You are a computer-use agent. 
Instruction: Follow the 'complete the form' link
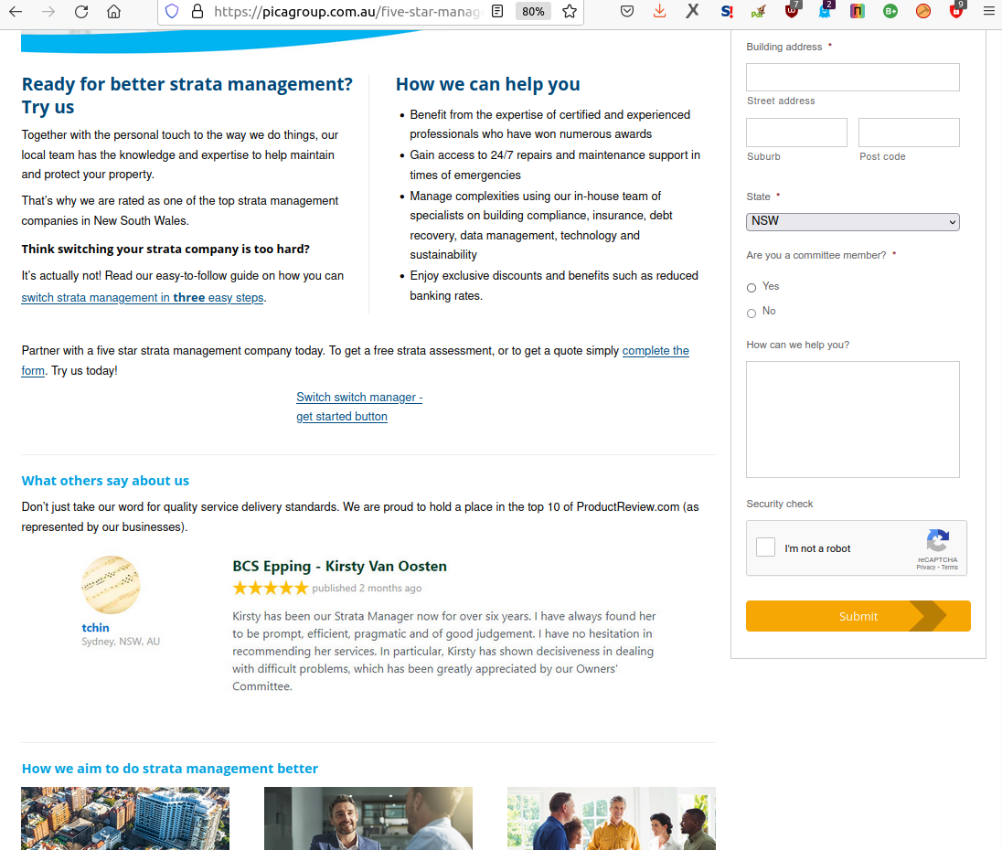coord(656,351)
